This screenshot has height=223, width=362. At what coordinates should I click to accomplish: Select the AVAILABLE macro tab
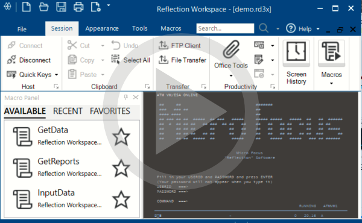25,111
